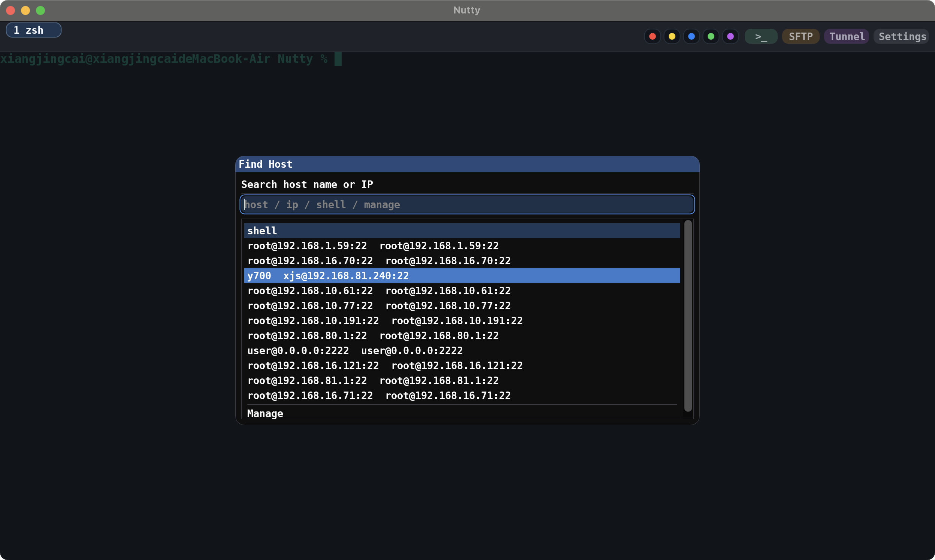Viewport: 935px width, 560px height.
Task: Click the host list vertical scrollbar
Action: [688, 316]
